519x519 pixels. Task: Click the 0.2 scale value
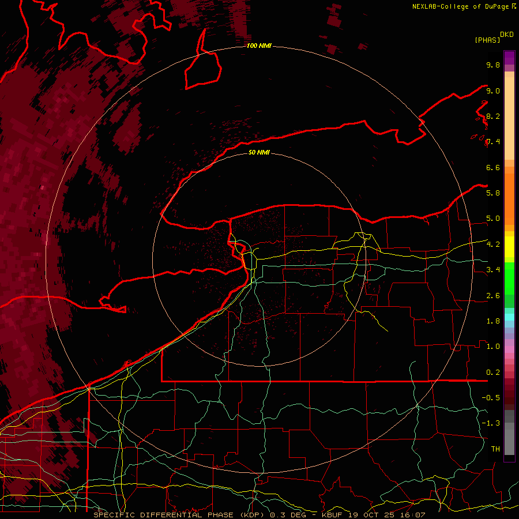(x=493, y=372)
